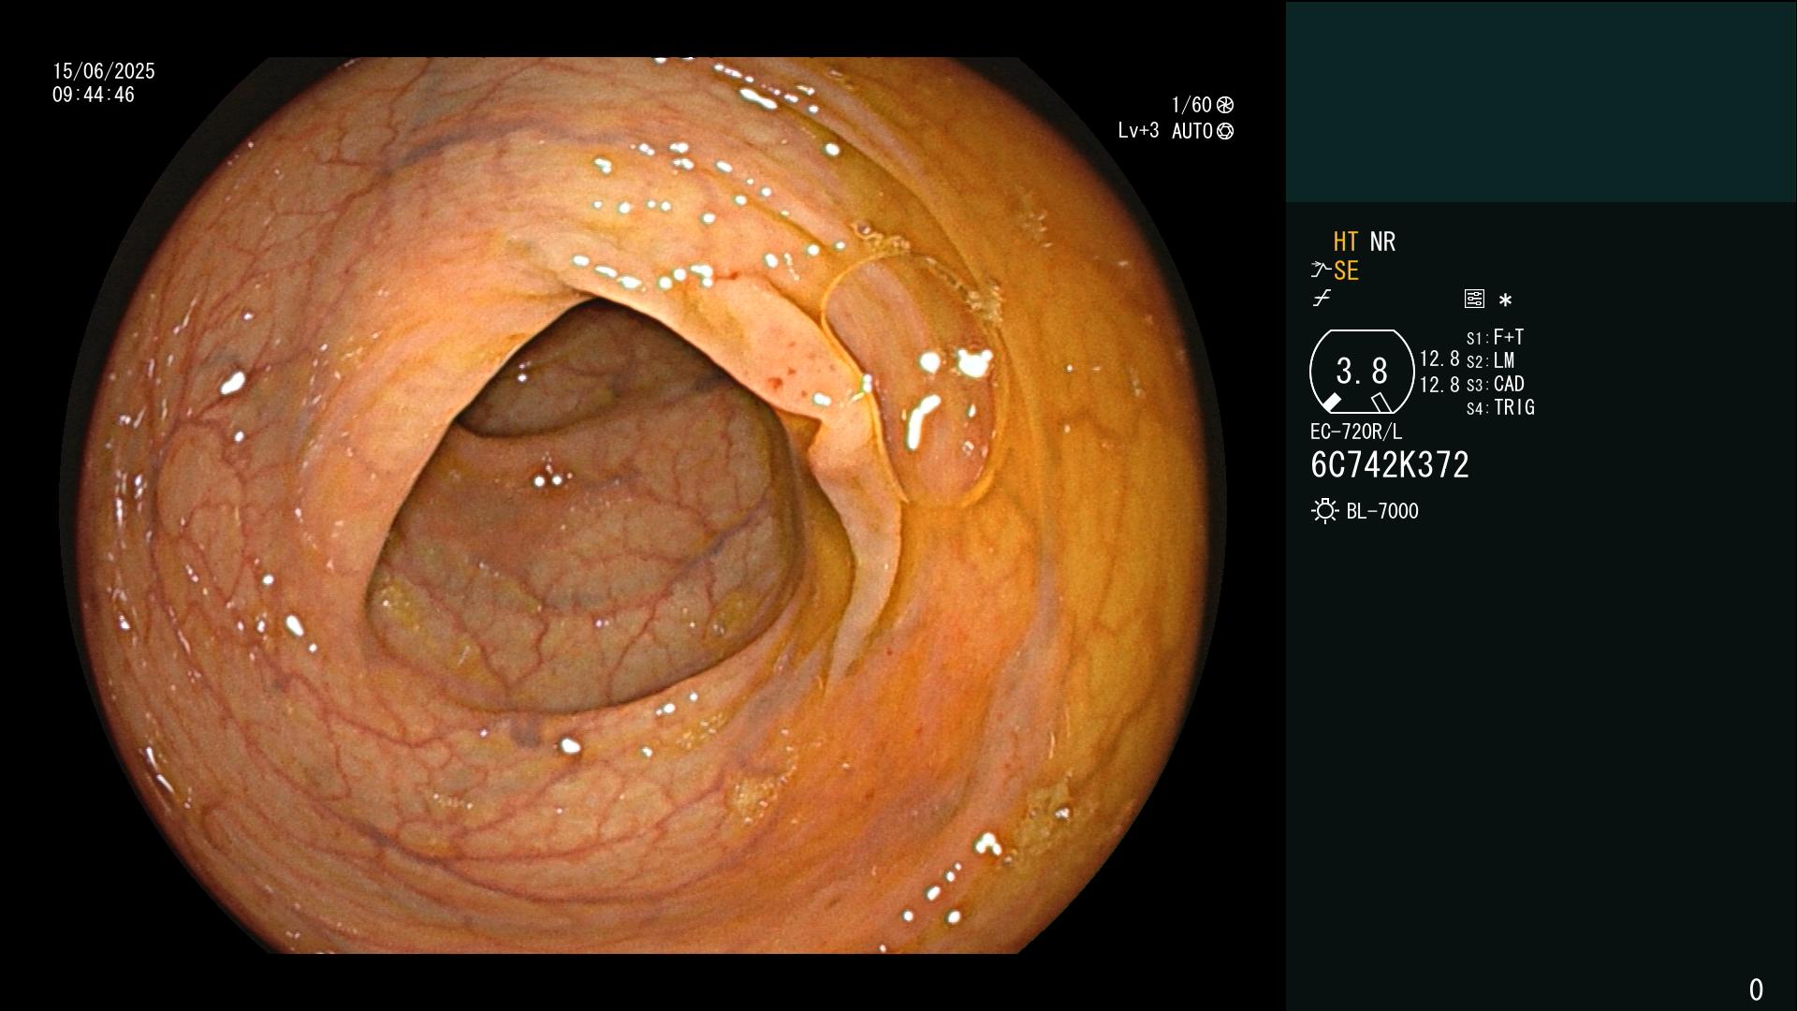Click the Lv+3 brightness level
Screen dimensions: 1797x1011
[1138, 131]
